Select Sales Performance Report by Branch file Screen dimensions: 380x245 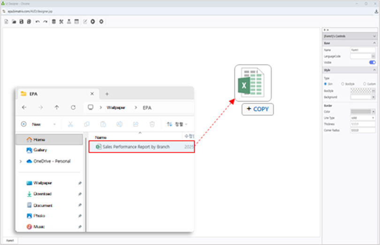136,147
